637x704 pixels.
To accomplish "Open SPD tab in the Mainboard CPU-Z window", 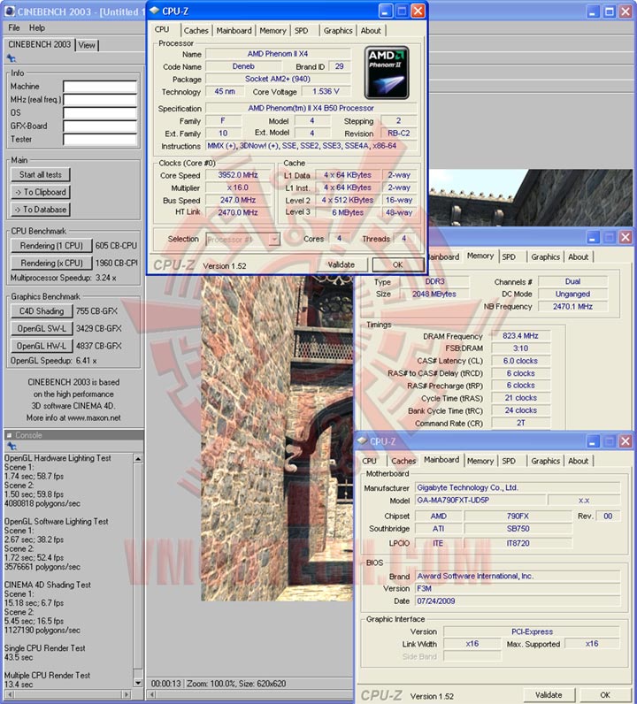I will pyautogui.click(x=509, y=461).
